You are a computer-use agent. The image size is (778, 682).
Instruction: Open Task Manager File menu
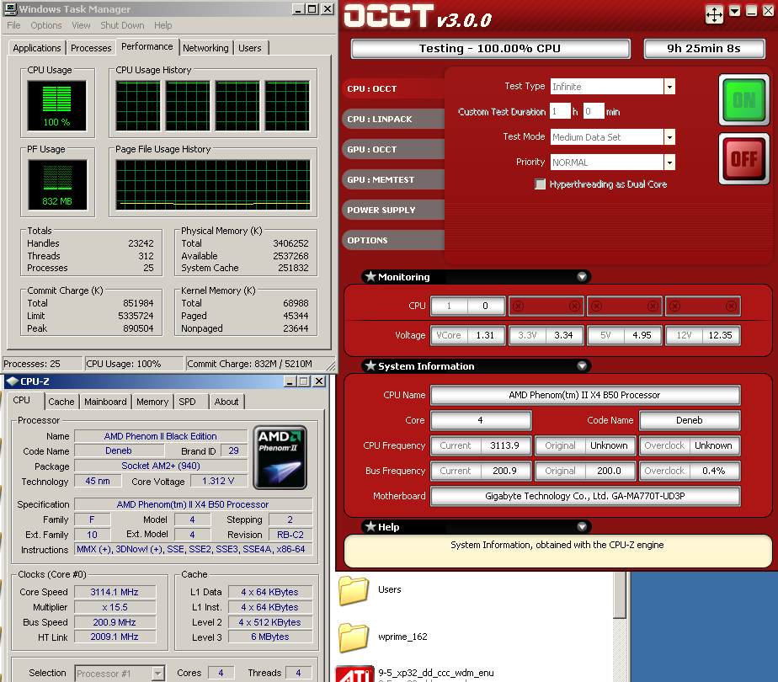coord(13,25)
